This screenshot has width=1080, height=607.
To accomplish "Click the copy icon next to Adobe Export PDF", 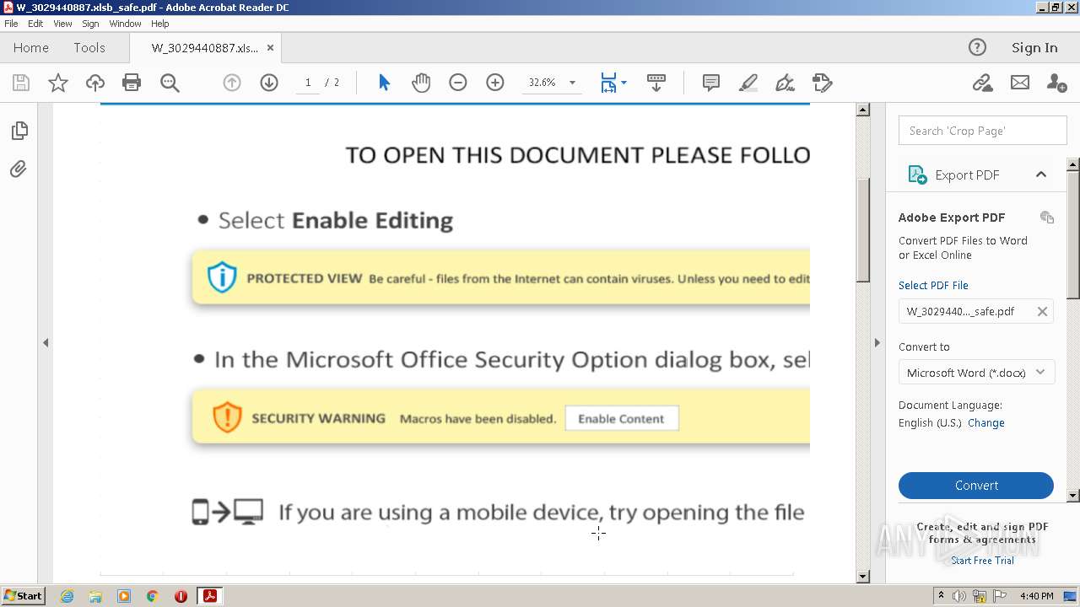I will pos(1047,218).
